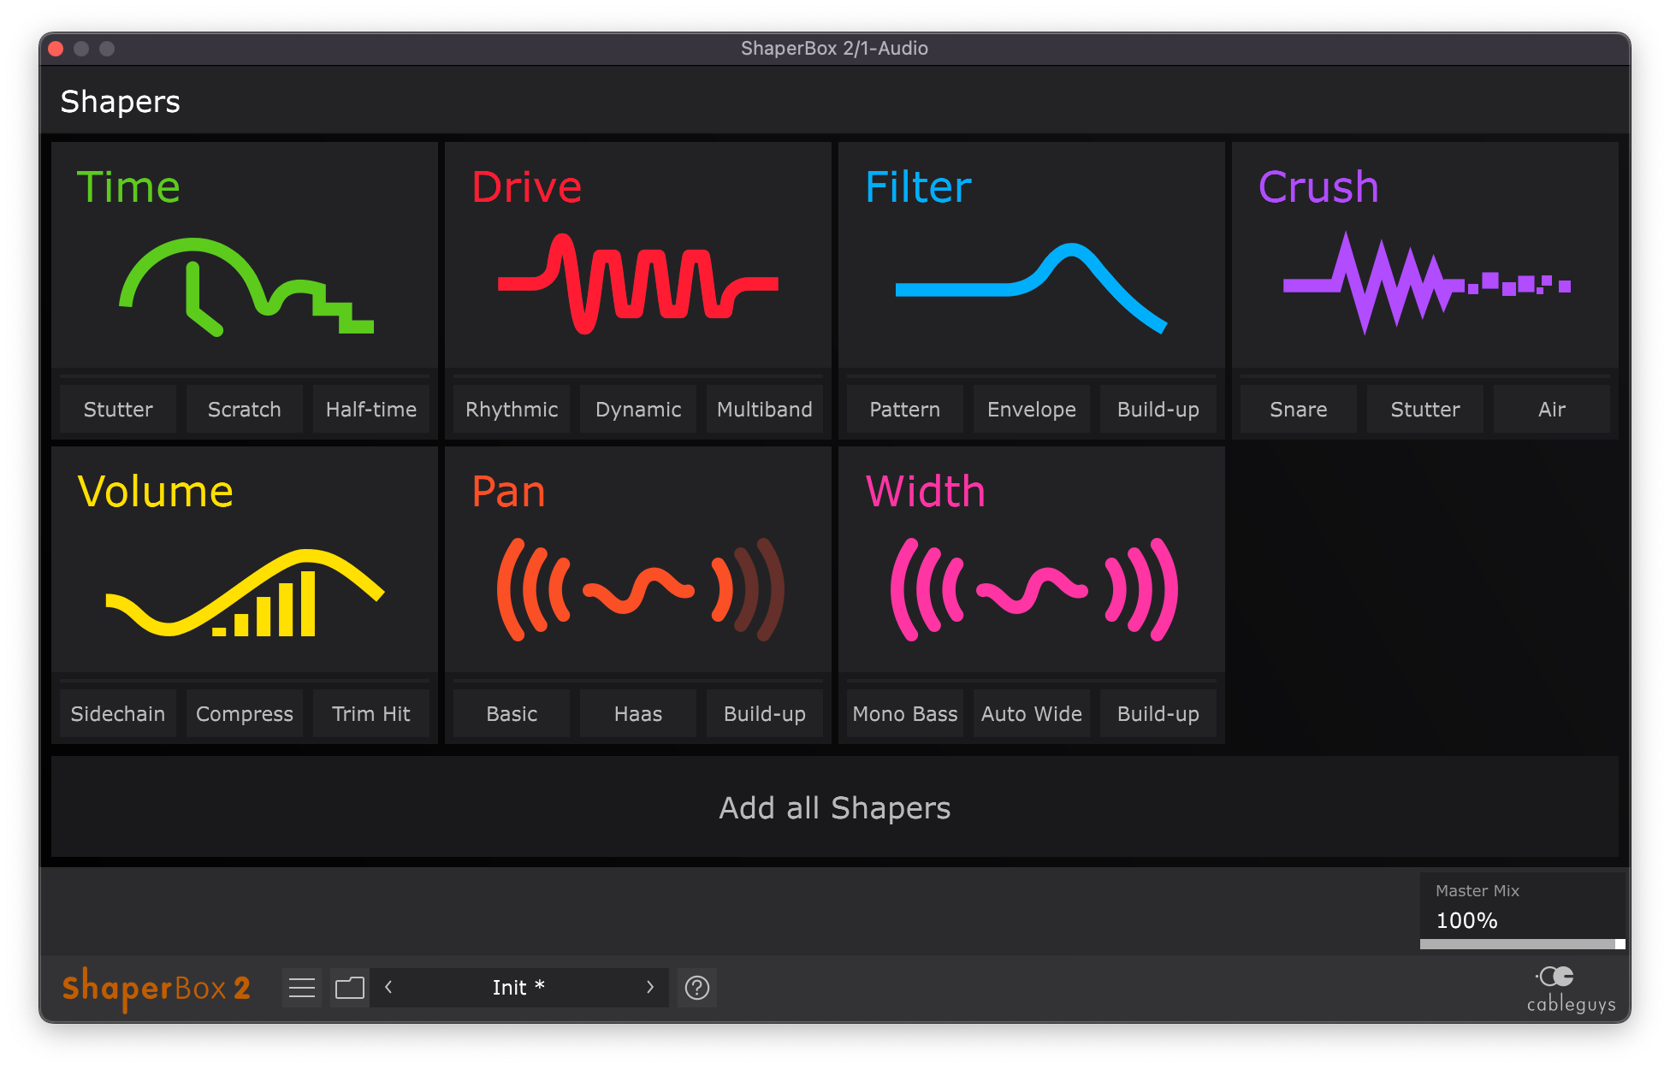Viewport: 1670px width, 1069px height.
Task: Load the Crush Stutter preset
Action: 1425,409
